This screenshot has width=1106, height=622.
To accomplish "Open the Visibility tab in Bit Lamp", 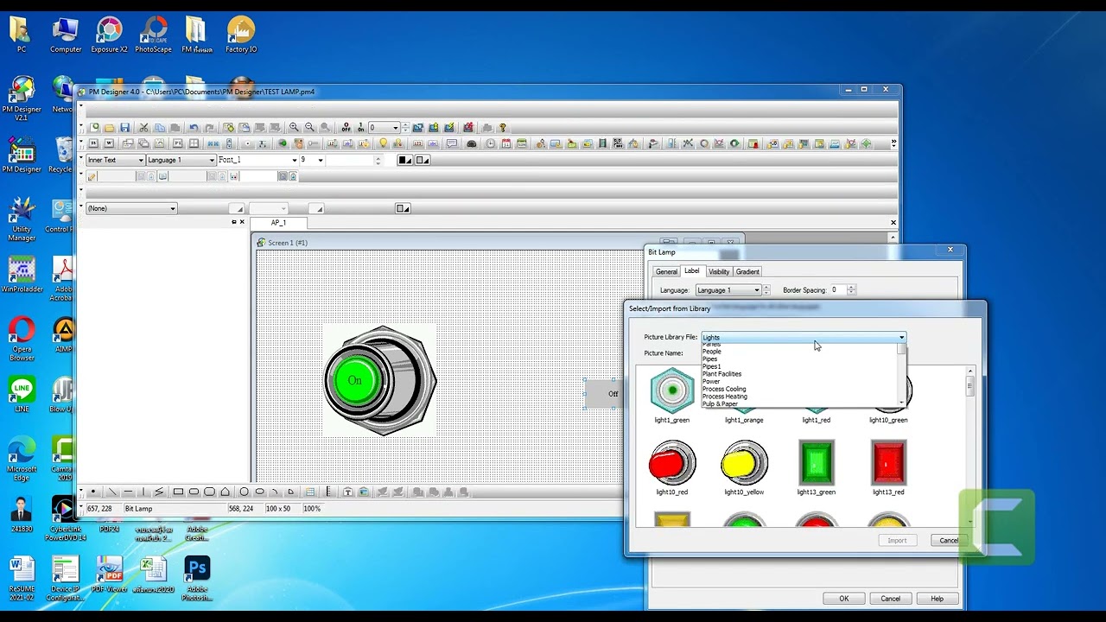I will (x=719, y=272).
